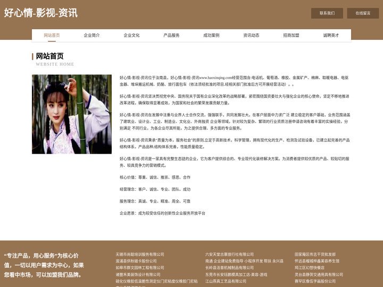Open footer link 无锡市尚聪培训服务有限公司
Image resolution: width=383 pixels, height=287 pixels.
coord(140,254)
